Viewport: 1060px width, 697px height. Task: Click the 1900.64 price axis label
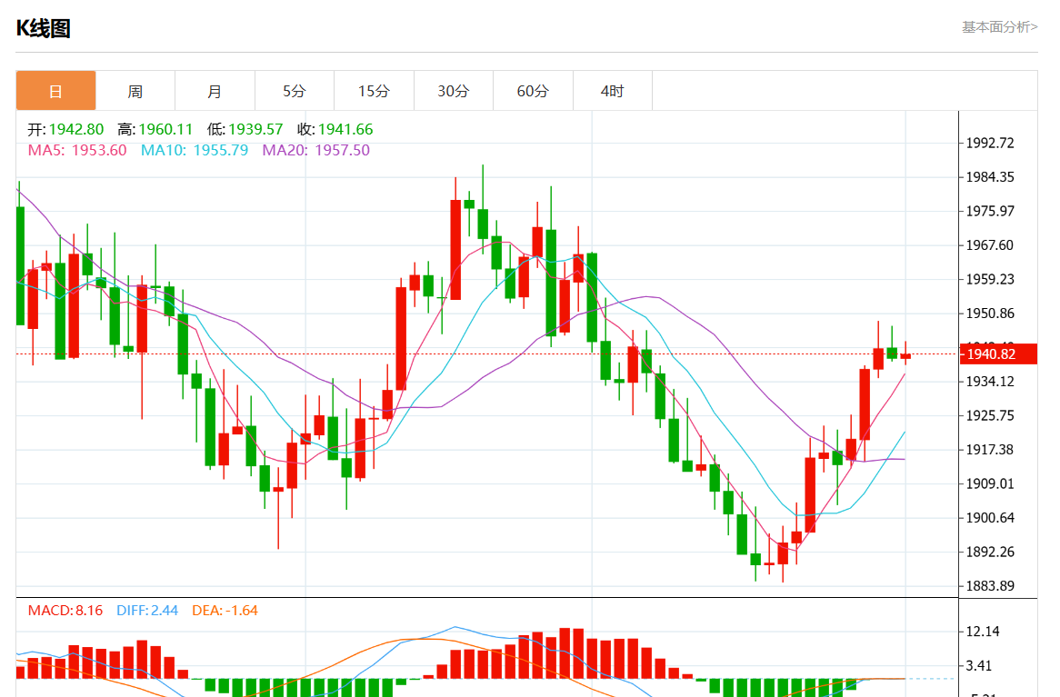pyautogui.click(x=990, y=518)
